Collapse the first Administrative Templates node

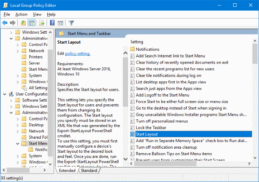pyautogui.click(x=11, y=38)
